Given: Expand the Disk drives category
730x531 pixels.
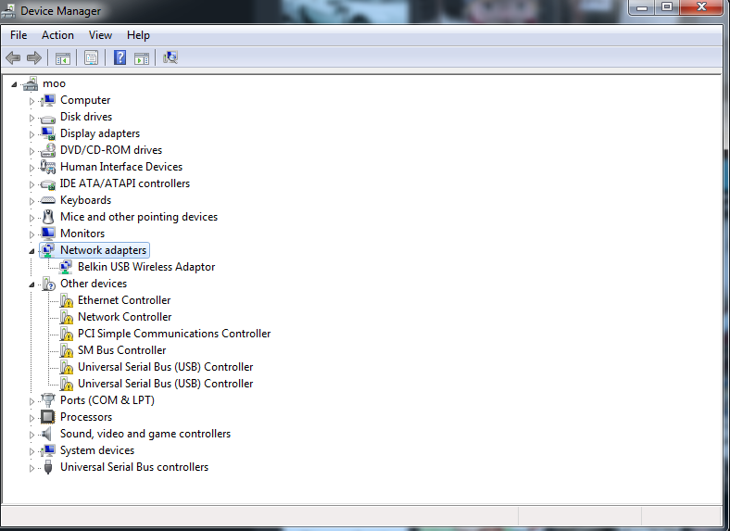Looking at the screenshot, I should pos(31,118).
